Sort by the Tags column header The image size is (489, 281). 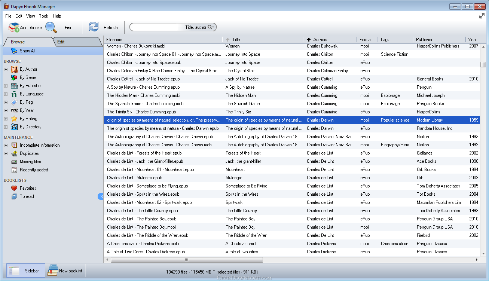click(x=395, y=39)
